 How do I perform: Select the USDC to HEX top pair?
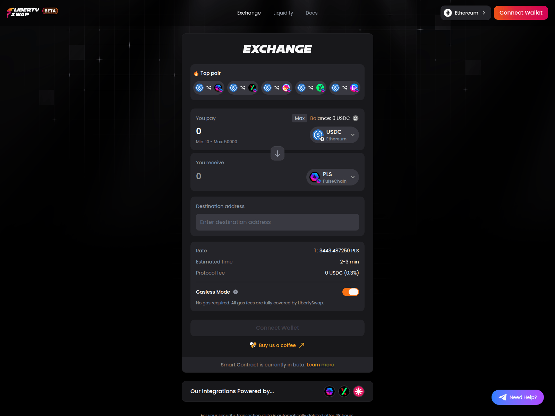tap(277, 88)
